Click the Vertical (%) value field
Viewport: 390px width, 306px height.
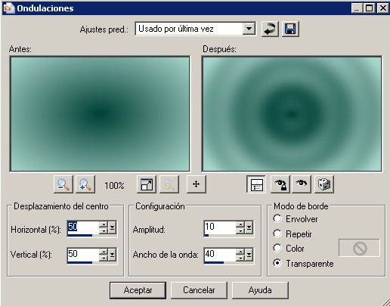[x=83, y=254]
